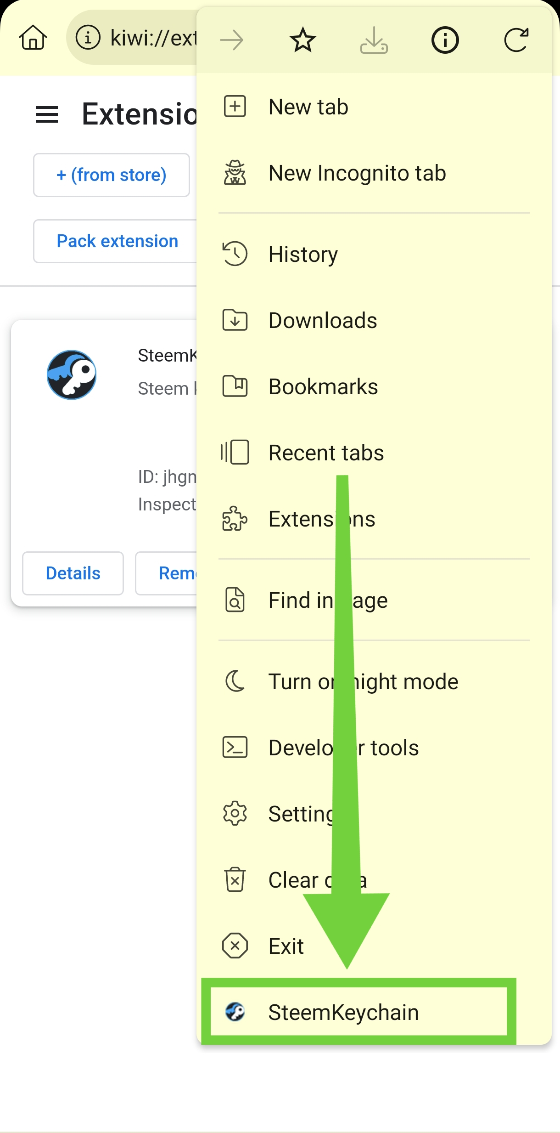Open Bookmarks menu entry
Screen dimensions: 560x1133
[323, 386]
